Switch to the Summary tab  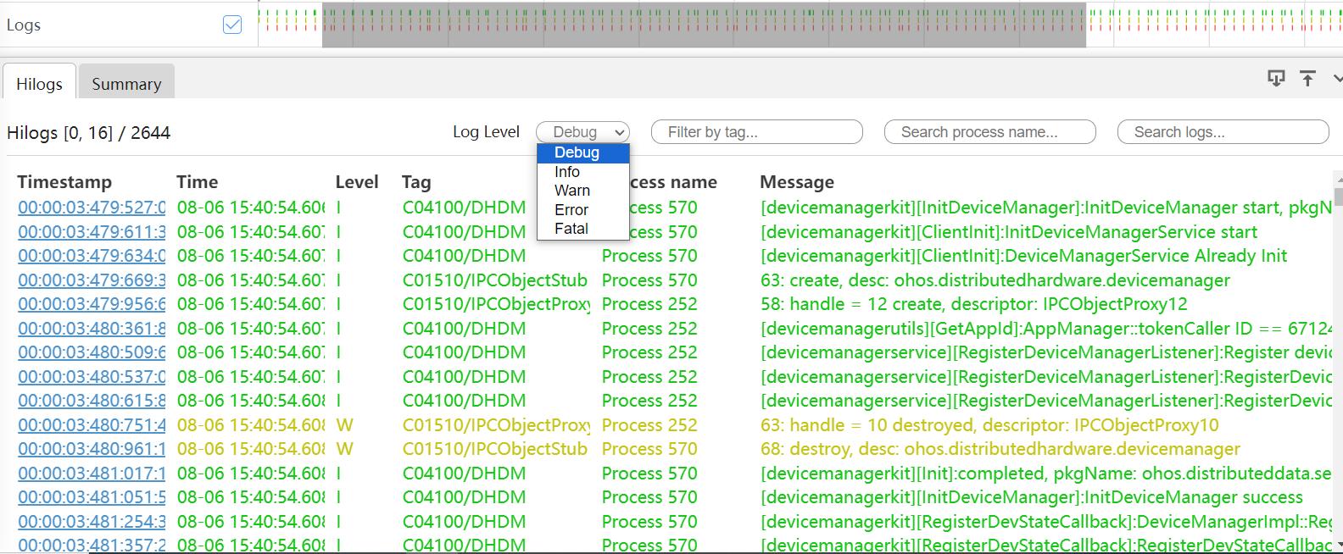click(x=126, y=84)
